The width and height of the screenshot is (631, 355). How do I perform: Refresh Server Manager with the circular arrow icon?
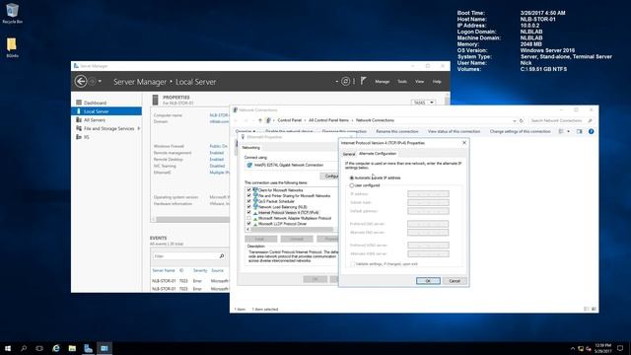345,81
